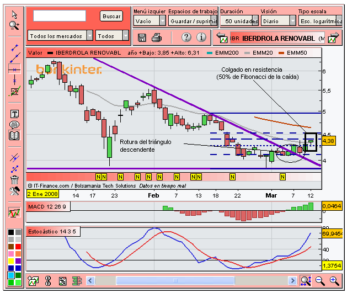The height and width of the screenshot is (293, 347).
Task: Open the Guardar / suprimir dropdown
Action: click(193, 21)
